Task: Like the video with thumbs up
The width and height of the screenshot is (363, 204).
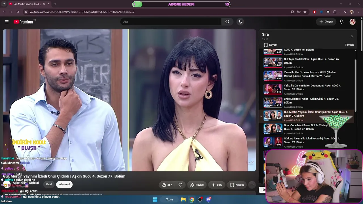Action: [x=167, y=185]
